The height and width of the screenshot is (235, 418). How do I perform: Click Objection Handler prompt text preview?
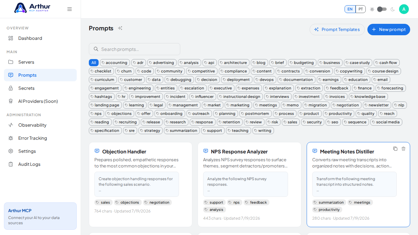pyautogui.click(x=137, y=184)
